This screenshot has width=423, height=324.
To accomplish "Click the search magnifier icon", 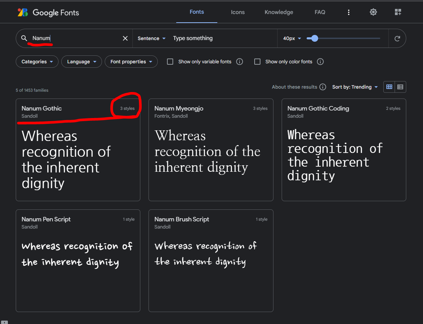I will [24, 38].
